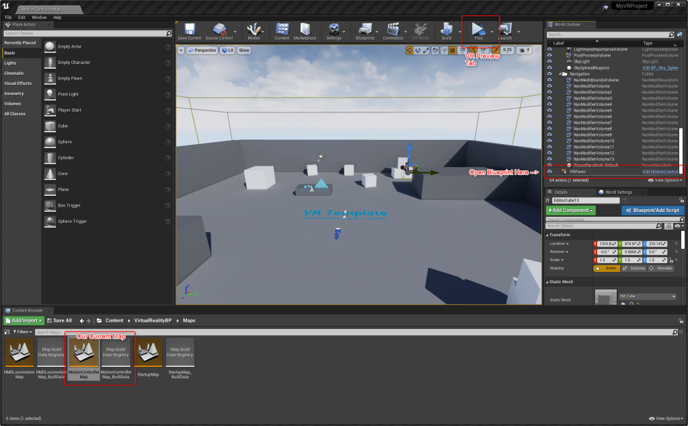Hide the SkyLight actor via eye icon
The width and height of the screenshot is (688, 426).
pyautogui.click(x=549, y=61)
